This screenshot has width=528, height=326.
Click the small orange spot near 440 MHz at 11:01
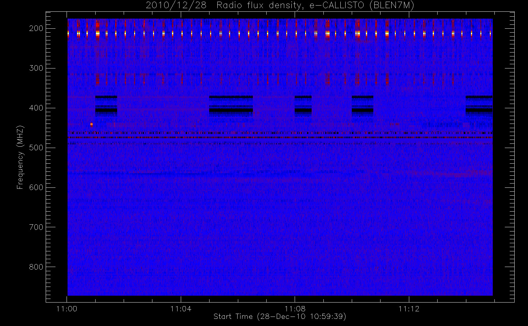pyautogui.click(x=91, y=124)
